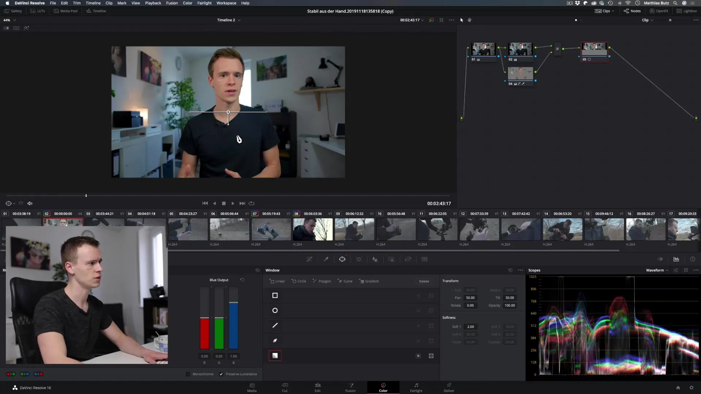Viewport: 701px width, 394px height.
Task: Add a new Linear window
Action: point(277,281)
